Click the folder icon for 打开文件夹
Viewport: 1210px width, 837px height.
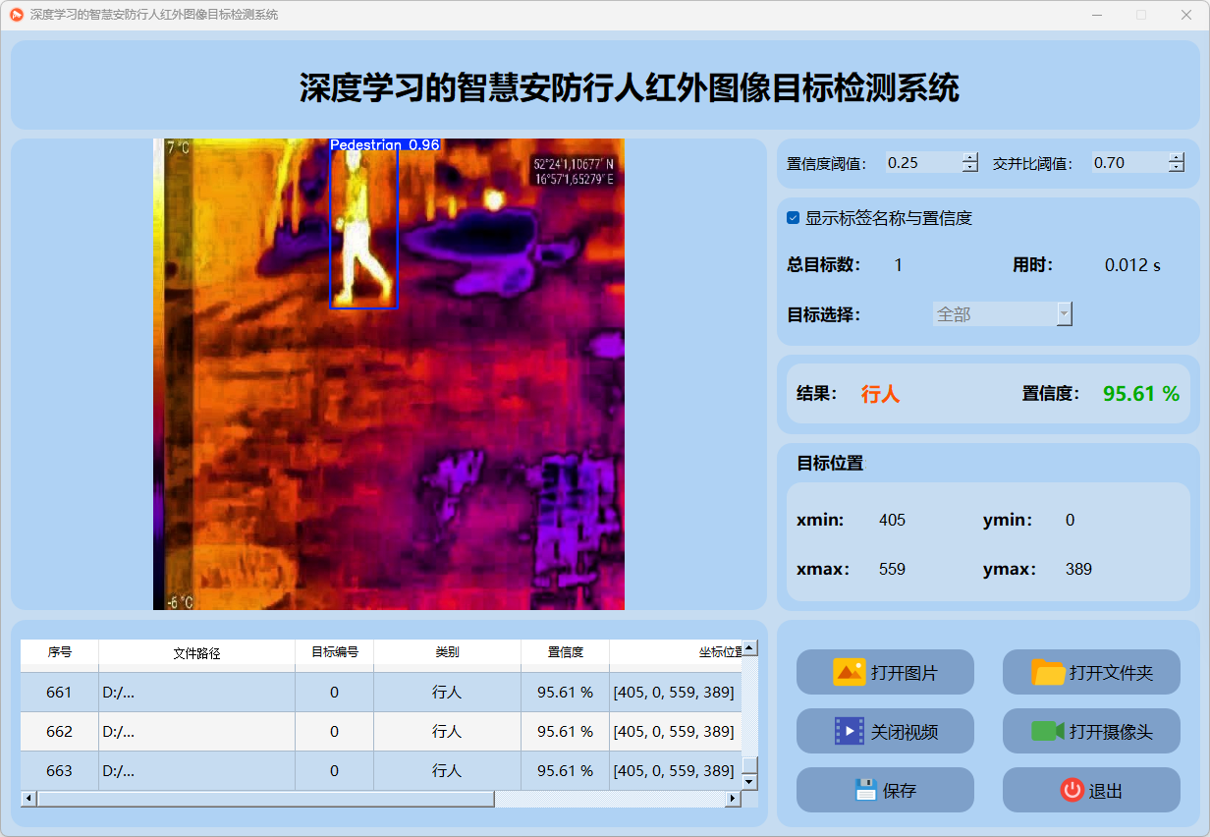[1048, 673]
